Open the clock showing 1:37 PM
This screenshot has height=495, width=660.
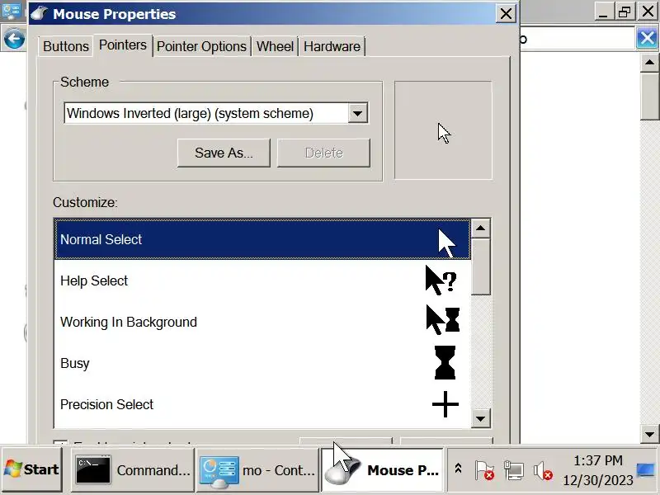tap(597, 470)
